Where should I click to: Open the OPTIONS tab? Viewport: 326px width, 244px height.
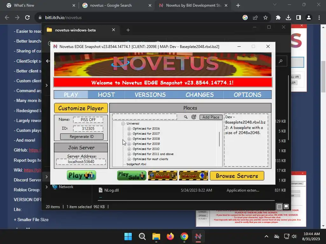[x=247, y=95]
